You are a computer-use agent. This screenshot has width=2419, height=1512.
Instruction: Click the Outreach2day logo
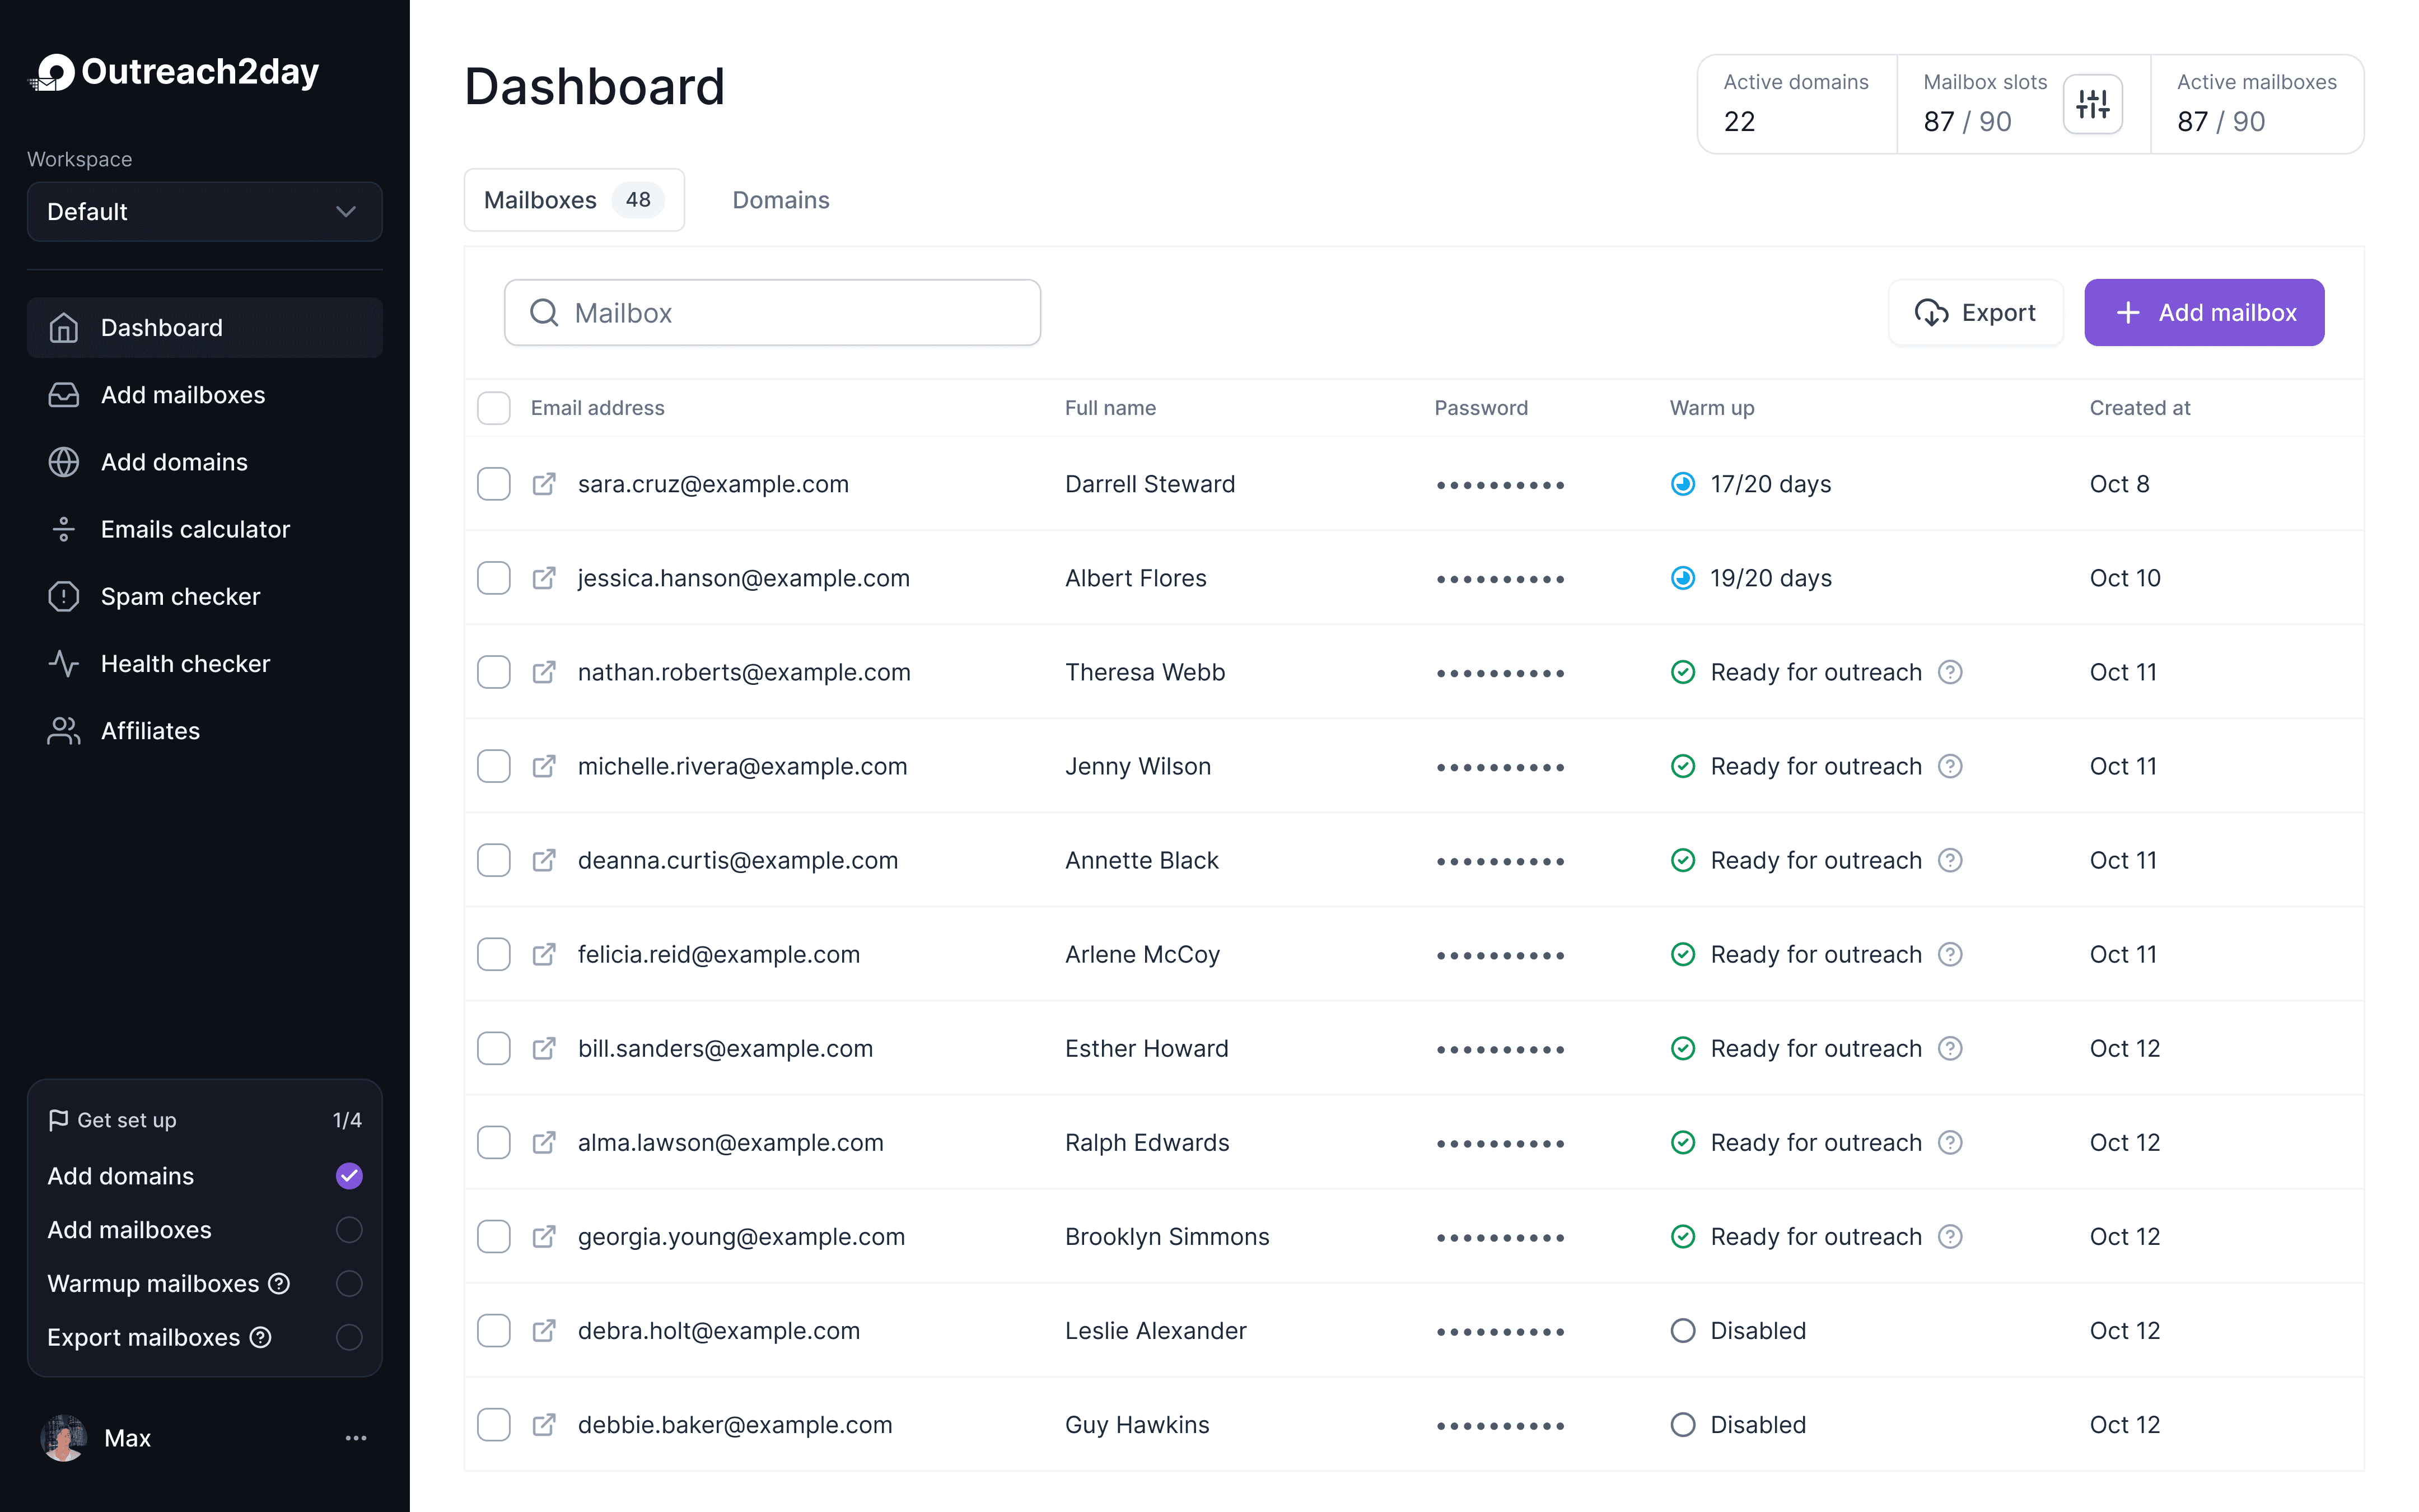[x=174, y=72]
